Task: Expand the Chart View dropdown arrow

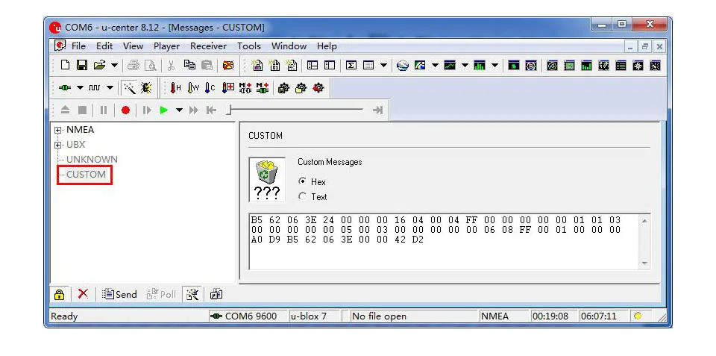Action: pos(465,66)
